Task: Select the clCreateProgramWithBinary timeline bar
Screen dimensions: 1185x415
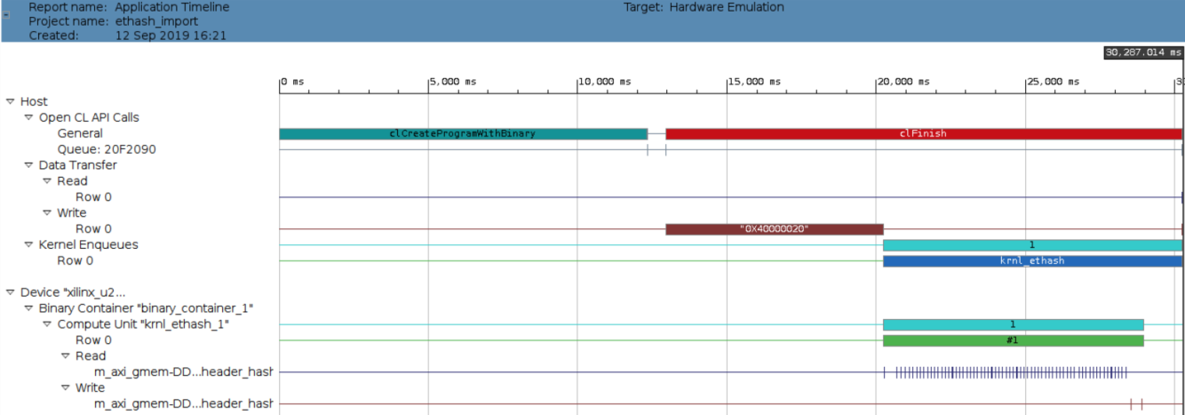Action: click(463, 134)
